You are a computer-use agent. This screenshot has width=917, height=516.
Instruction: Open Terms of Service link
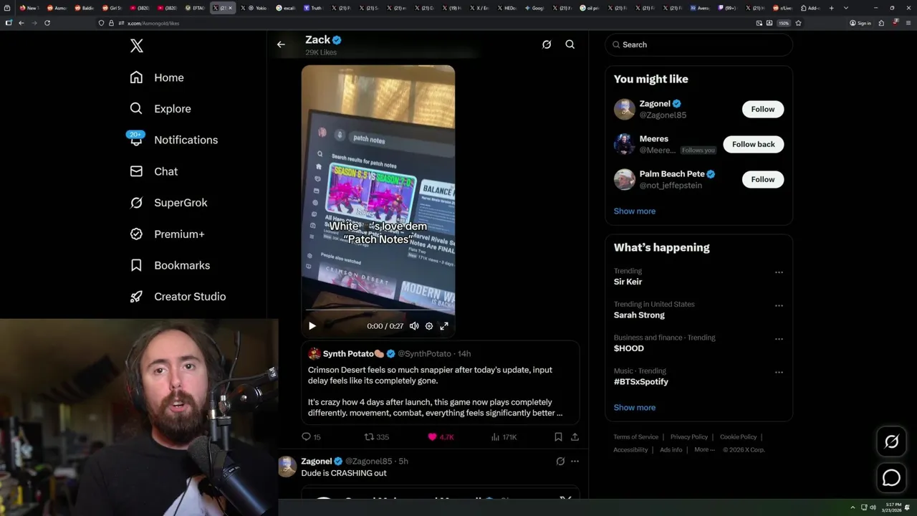635,436
